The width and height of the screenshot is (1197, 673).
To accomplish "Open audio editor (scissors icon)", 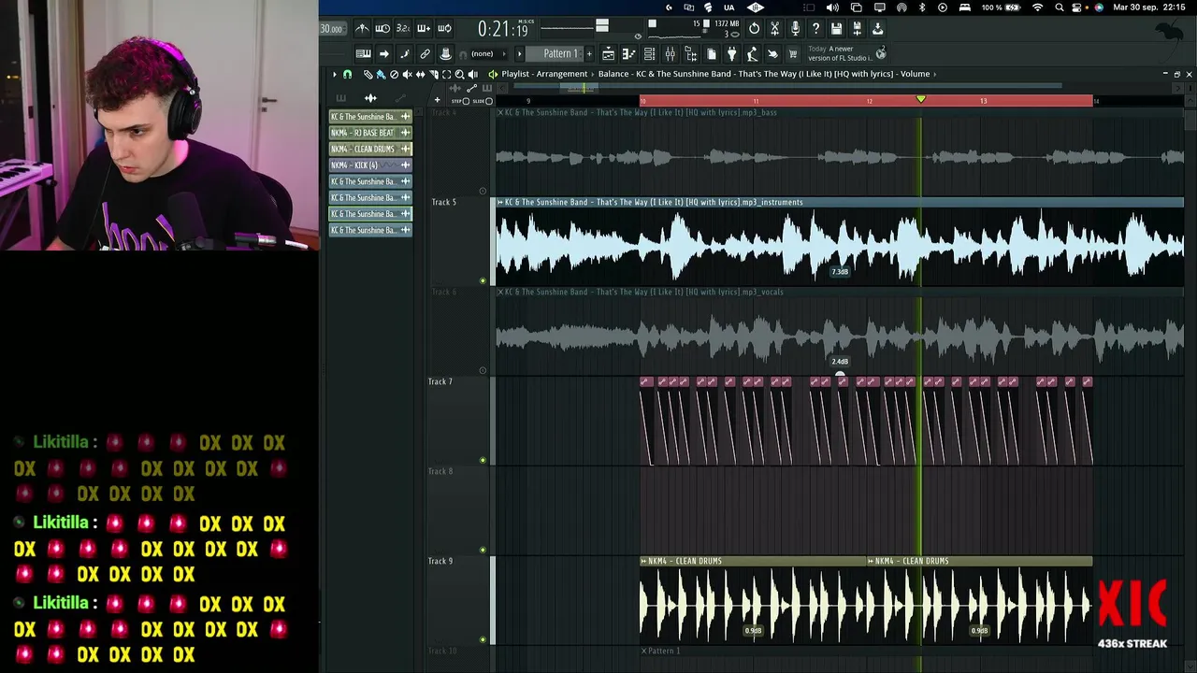I will (x=774, y=29).
